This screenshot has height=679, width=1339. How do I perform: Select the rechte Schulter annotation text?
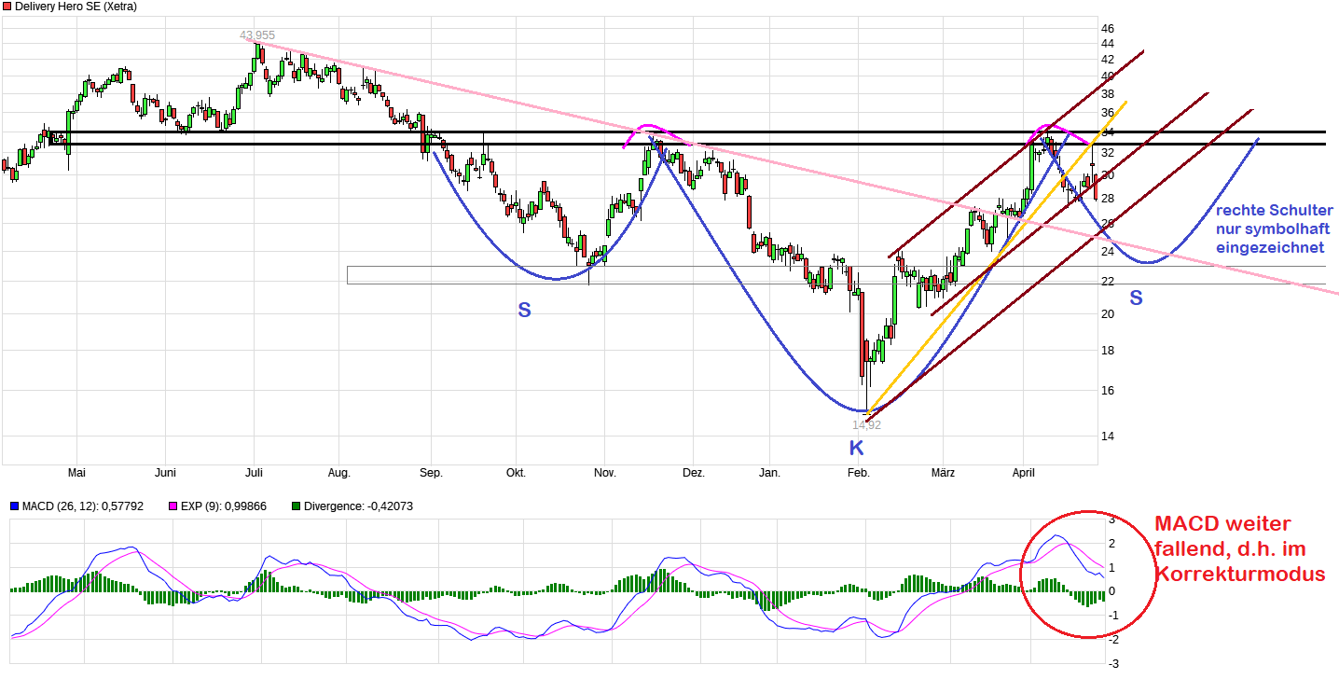1274,229
